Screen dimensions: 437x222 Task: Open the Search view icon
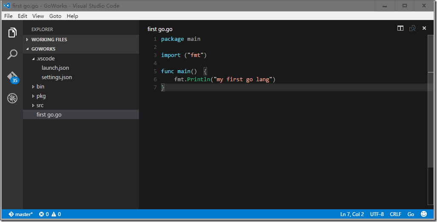(x=12, y=54)
